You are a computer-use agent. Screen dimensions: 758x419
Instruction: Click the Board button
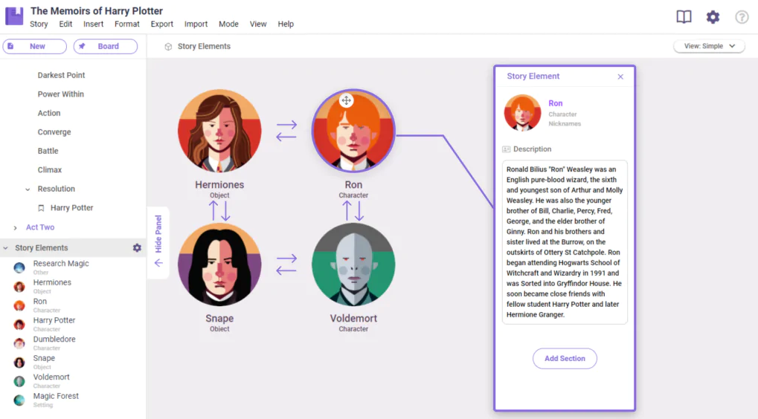[106, 46]
